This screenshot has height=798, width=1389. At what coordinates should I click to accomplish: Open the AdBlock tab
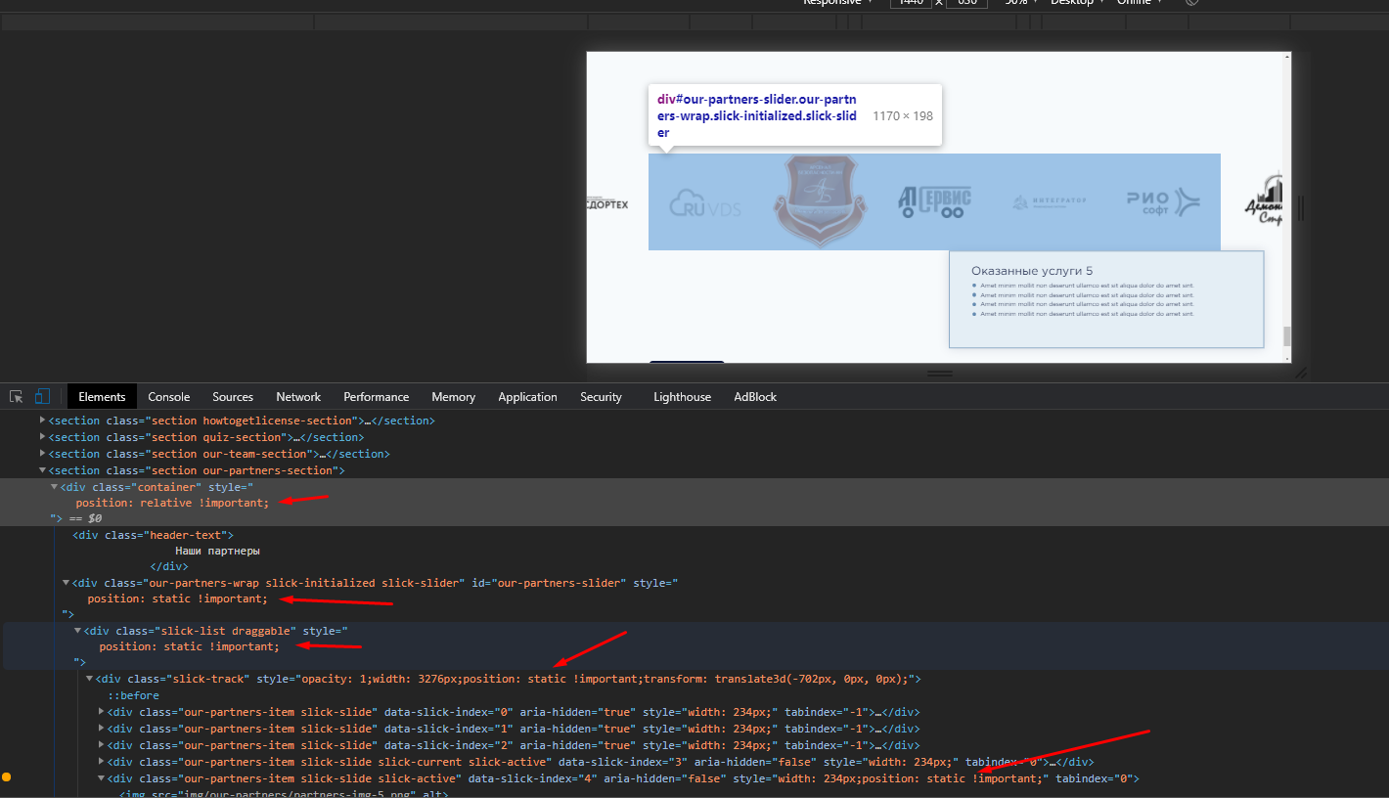[x=755, y=396]
